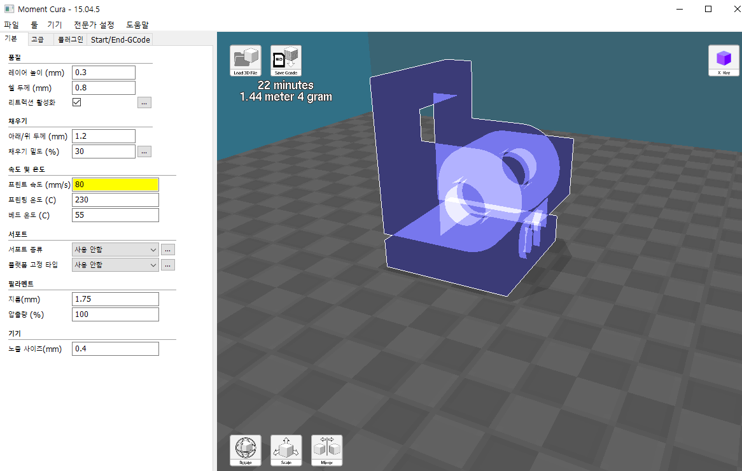Open the 파일 menu
Image resolution: width=742 pixels, height=471 pixels.
click(x=11, y=25)
